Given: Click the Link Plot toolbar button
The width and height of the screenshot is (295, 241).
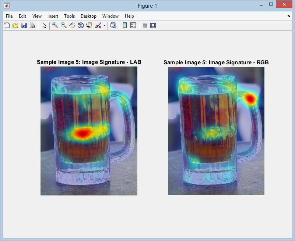Looking at the screenshot, I should click(113, 25).
